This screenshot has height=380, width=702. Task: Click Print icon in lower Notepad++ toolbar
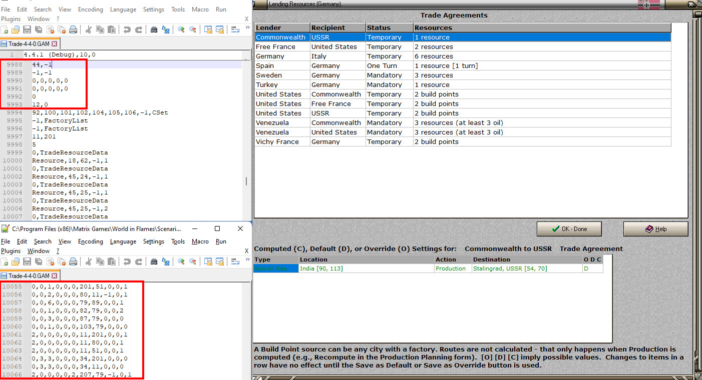tap(73, 261)
